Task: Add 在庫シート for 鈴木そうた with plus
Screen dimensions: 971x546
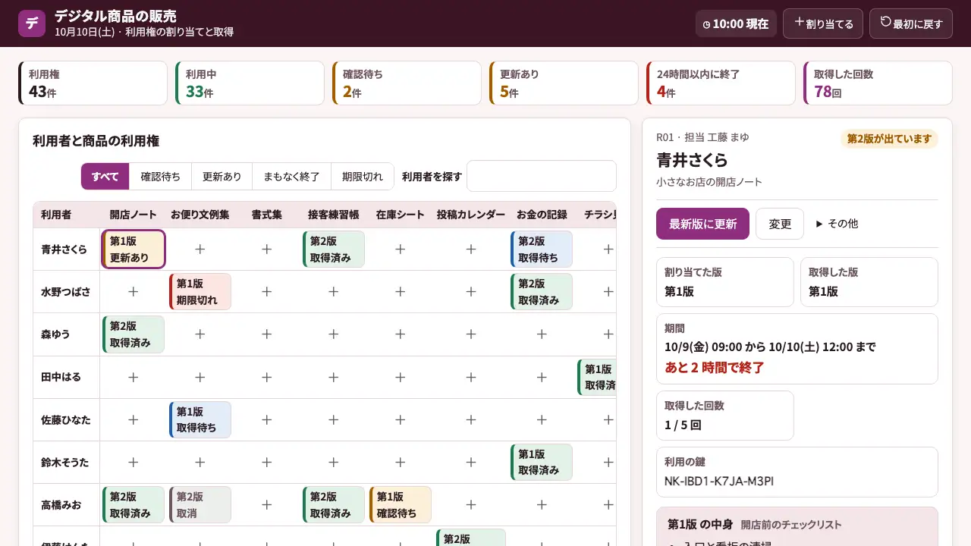Action: (x=401, y=462)
